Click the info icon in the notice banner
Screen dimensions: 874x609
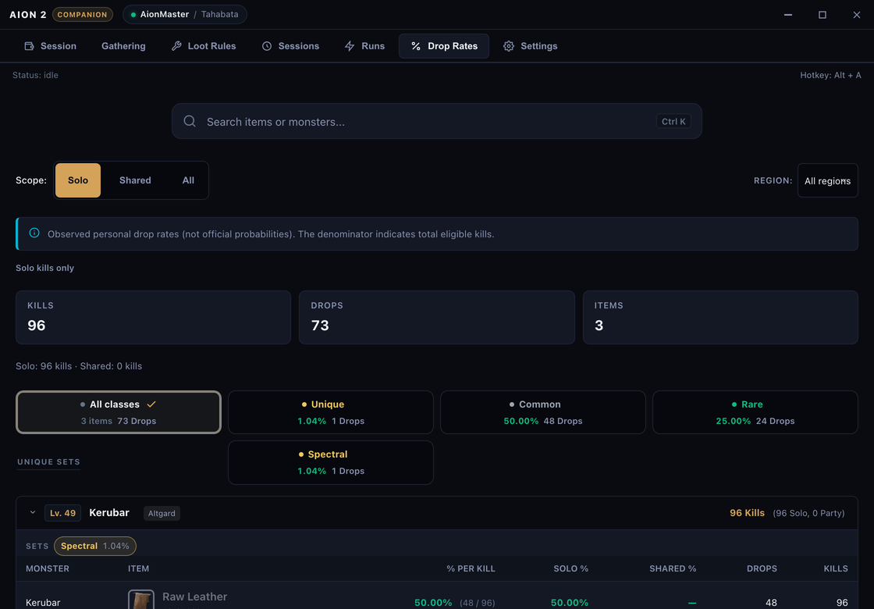point(34,233)
